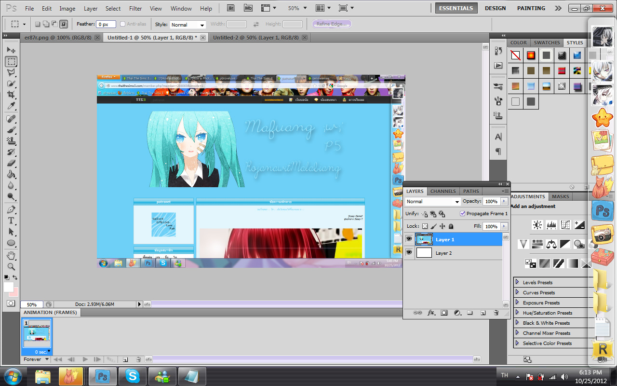
Task: Select the Zoom tool in toolbox
Action: (11, 266)
